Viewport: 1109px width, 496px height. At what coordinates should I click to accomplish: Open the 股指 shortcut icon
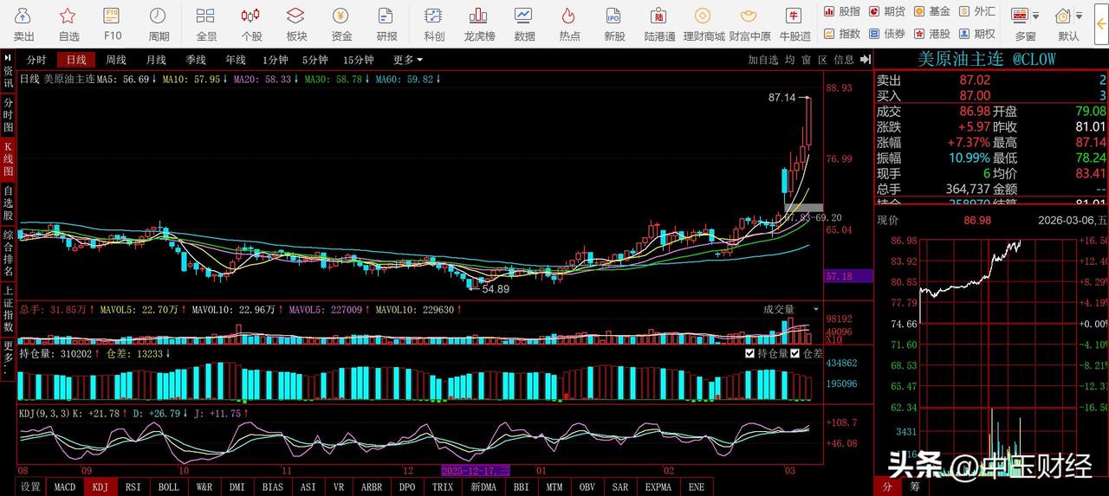(x=842, y=11)
